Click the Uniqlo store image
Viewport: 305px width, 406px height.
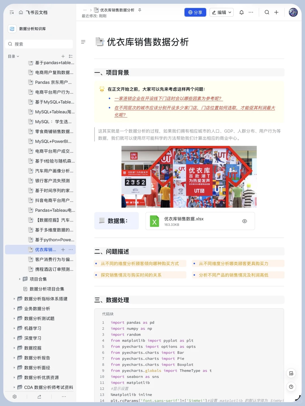coord(189,177)
